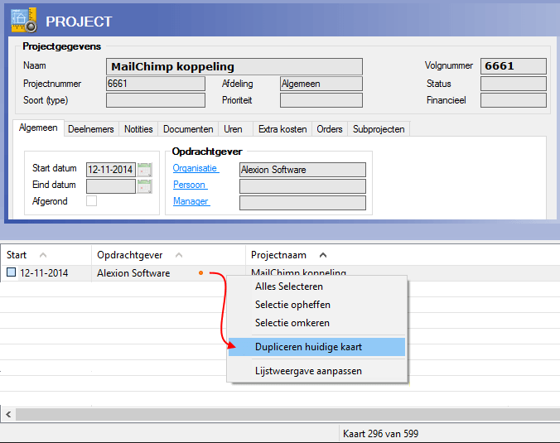Select the checkbox on the 12-11-2014 row
Viewport: 560px width, 443px height.
[12, 272]
